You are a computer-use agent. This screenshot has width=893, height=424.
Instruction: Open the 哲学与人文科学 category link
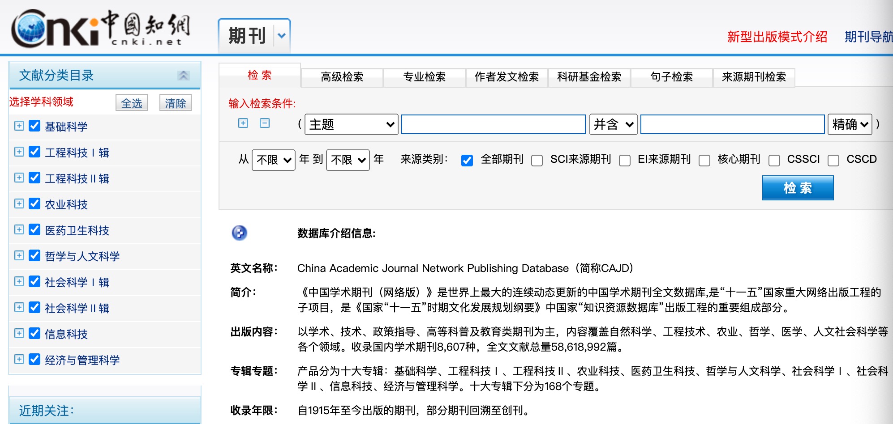(x=82, y=256)
